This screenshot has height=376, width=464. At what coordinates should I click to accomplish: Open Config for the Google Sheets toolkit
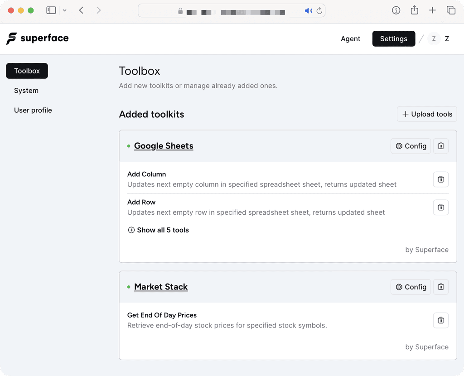pos(410,146)
